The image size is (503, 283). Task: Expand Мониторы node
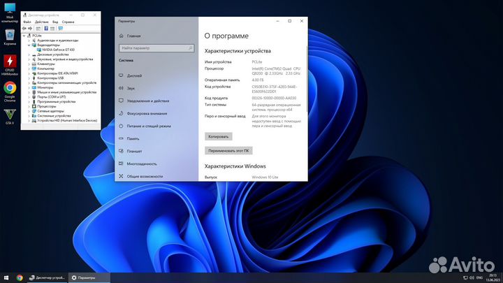(29, 87)
